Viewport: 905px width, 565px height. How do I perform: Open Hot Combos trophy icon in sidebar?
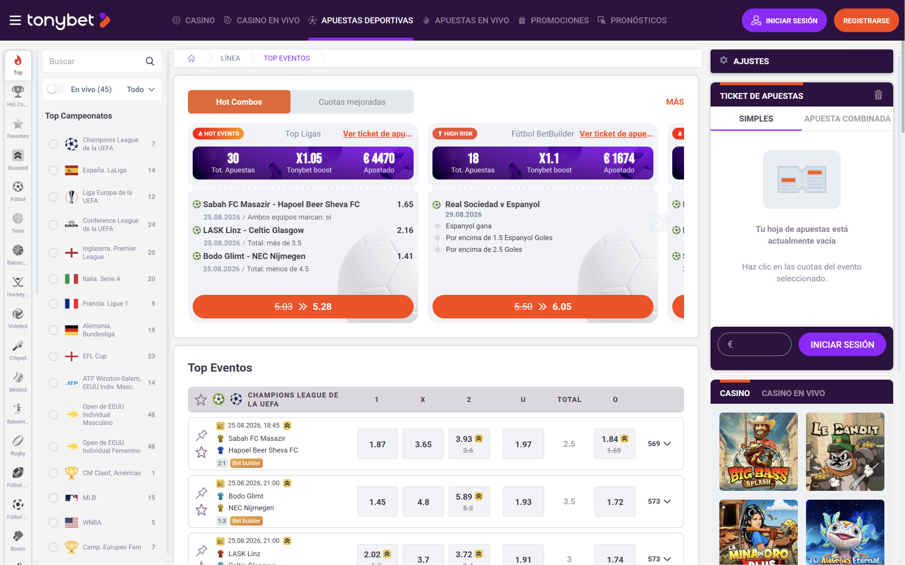(18, 97)
